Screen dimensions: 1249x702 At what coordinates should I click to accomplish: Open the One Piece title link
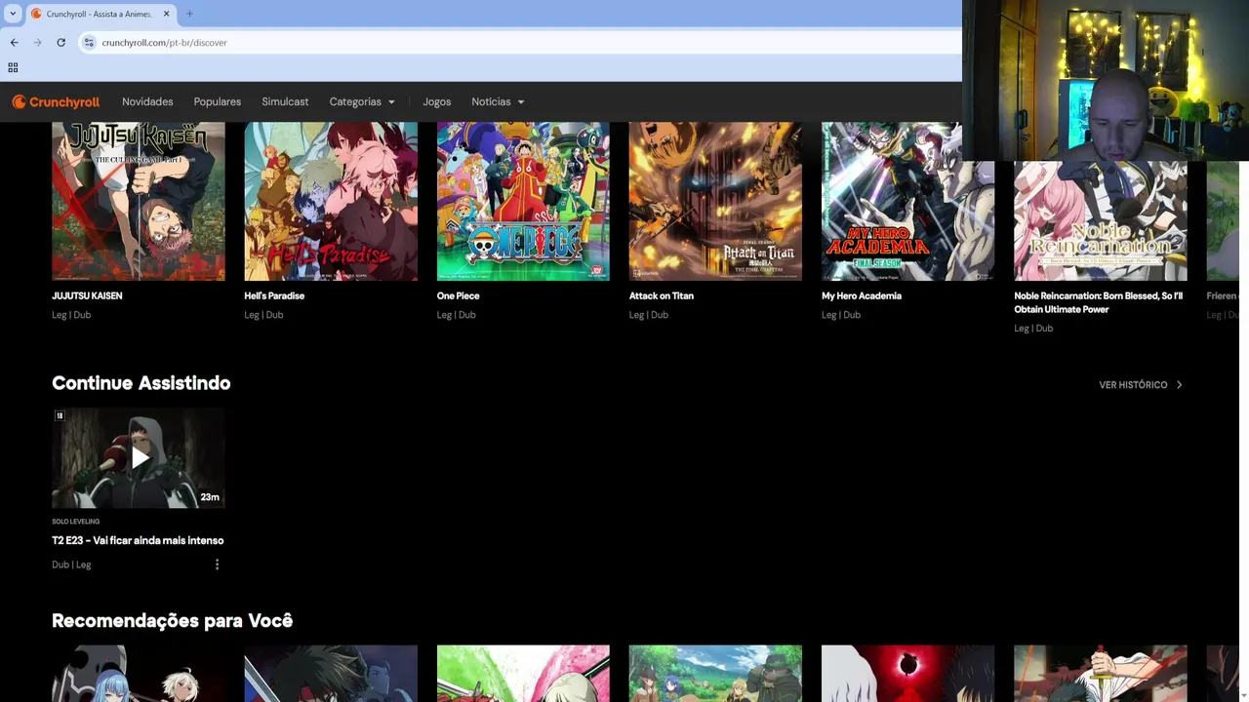click(x=458, y=295)
